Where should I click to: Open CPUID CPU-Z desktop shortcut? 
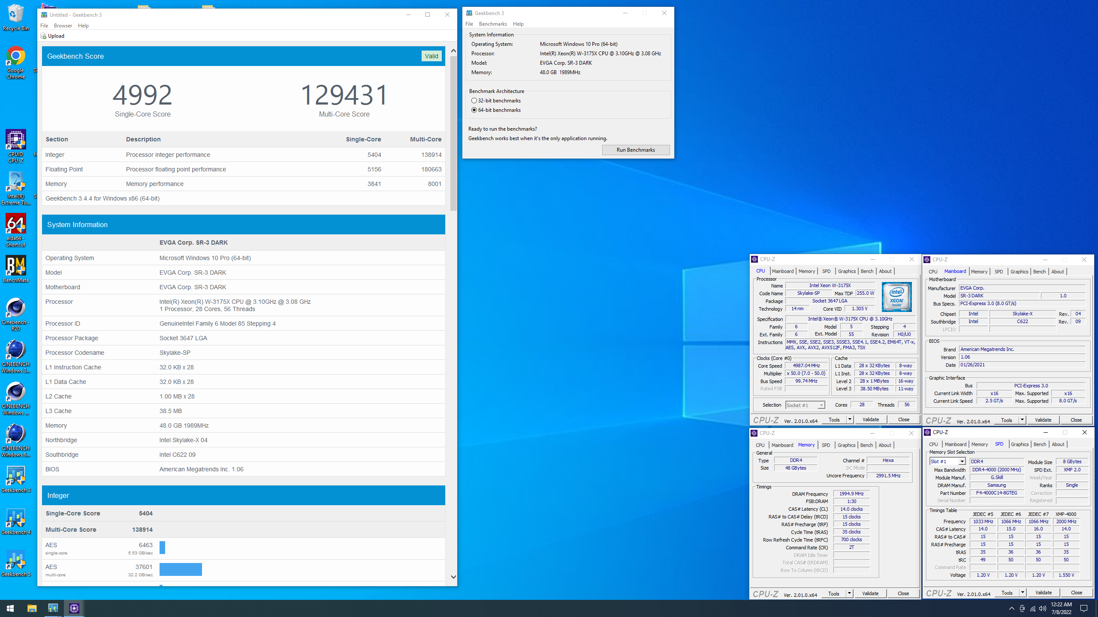click(16, 146)
